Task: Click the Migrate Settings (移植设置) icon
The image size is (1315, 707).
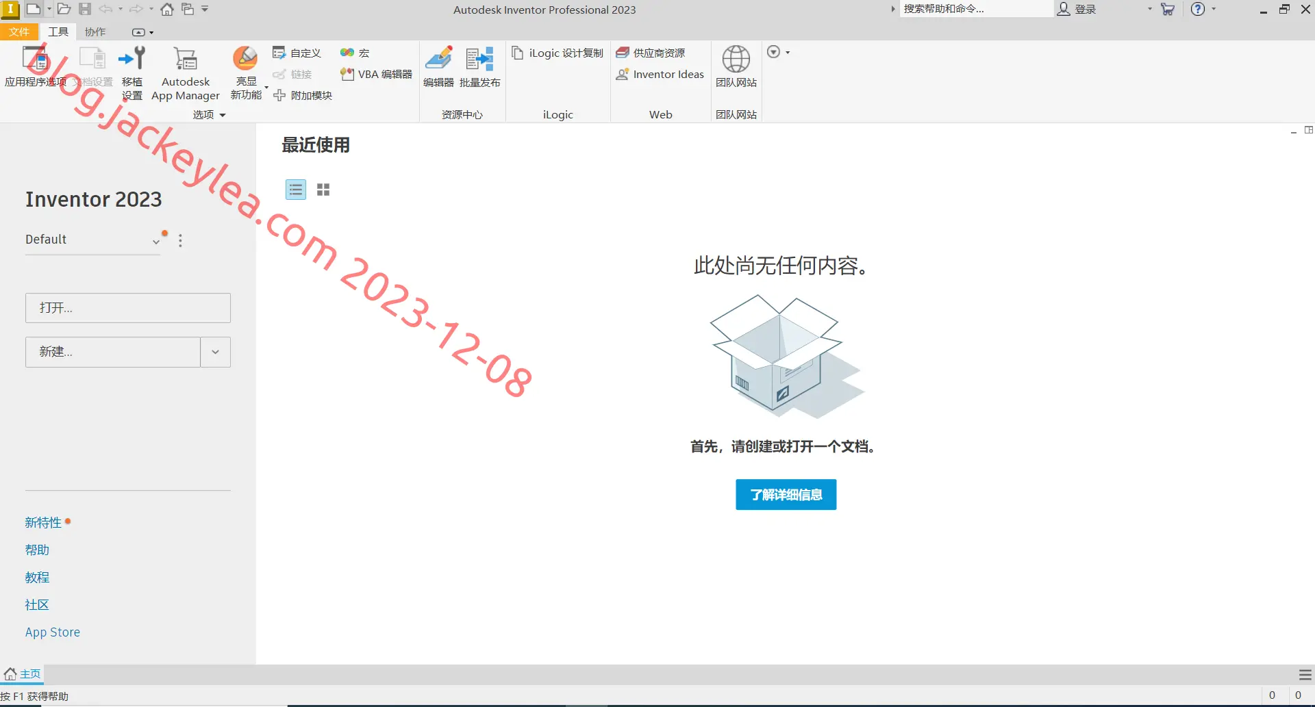Action: coord(132,73)
